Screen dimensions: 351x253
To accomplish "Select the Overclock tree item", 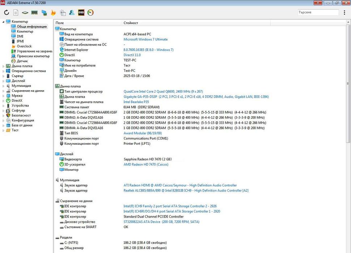I will click(x=24, y=46).
